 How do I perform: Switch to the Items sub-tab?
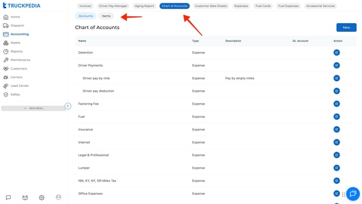[106, 16]
